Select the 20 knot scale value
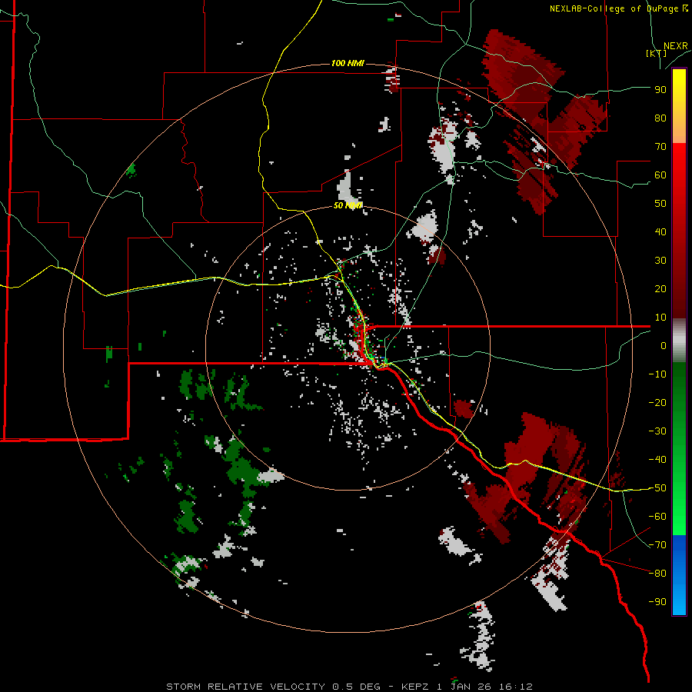 (x=660, y=288)
